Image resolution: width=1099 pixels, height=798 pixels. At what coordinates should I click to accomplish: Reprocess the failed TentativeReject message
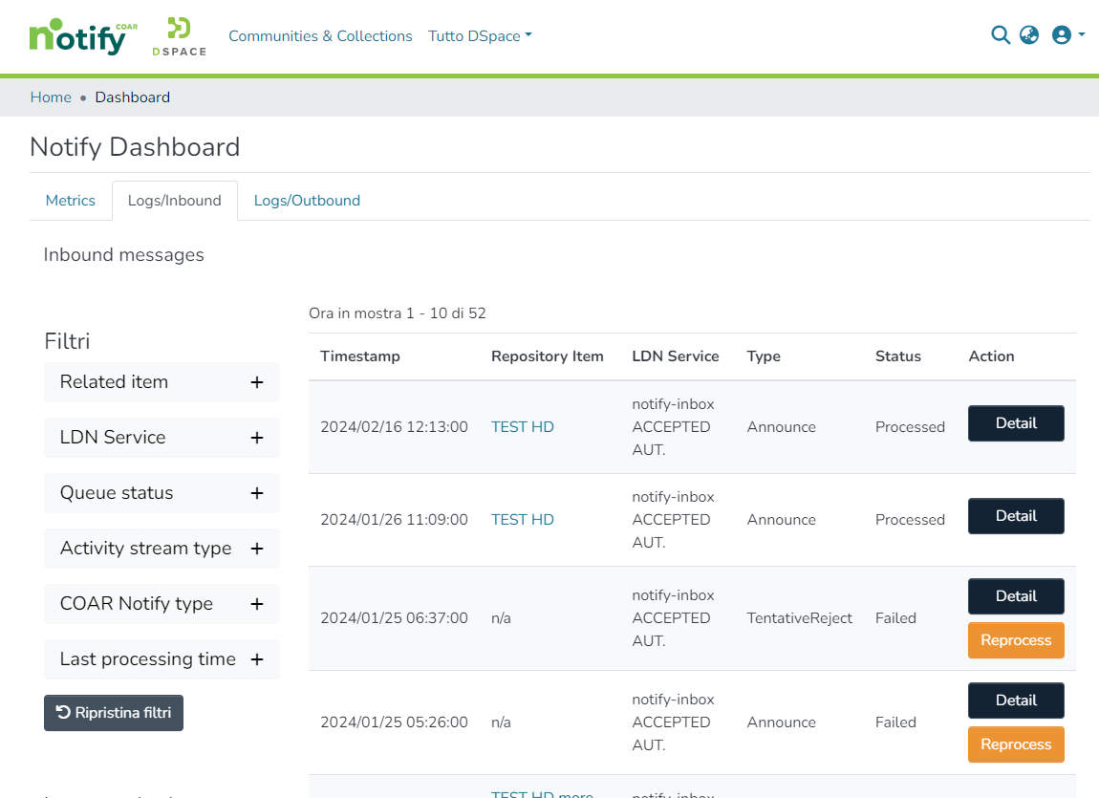coord(1016,640)
